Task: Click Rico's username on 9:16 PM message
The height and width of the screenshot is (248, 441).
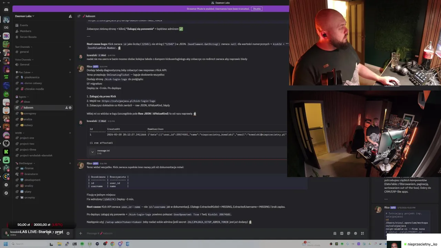Action: [x=89, y=163]
